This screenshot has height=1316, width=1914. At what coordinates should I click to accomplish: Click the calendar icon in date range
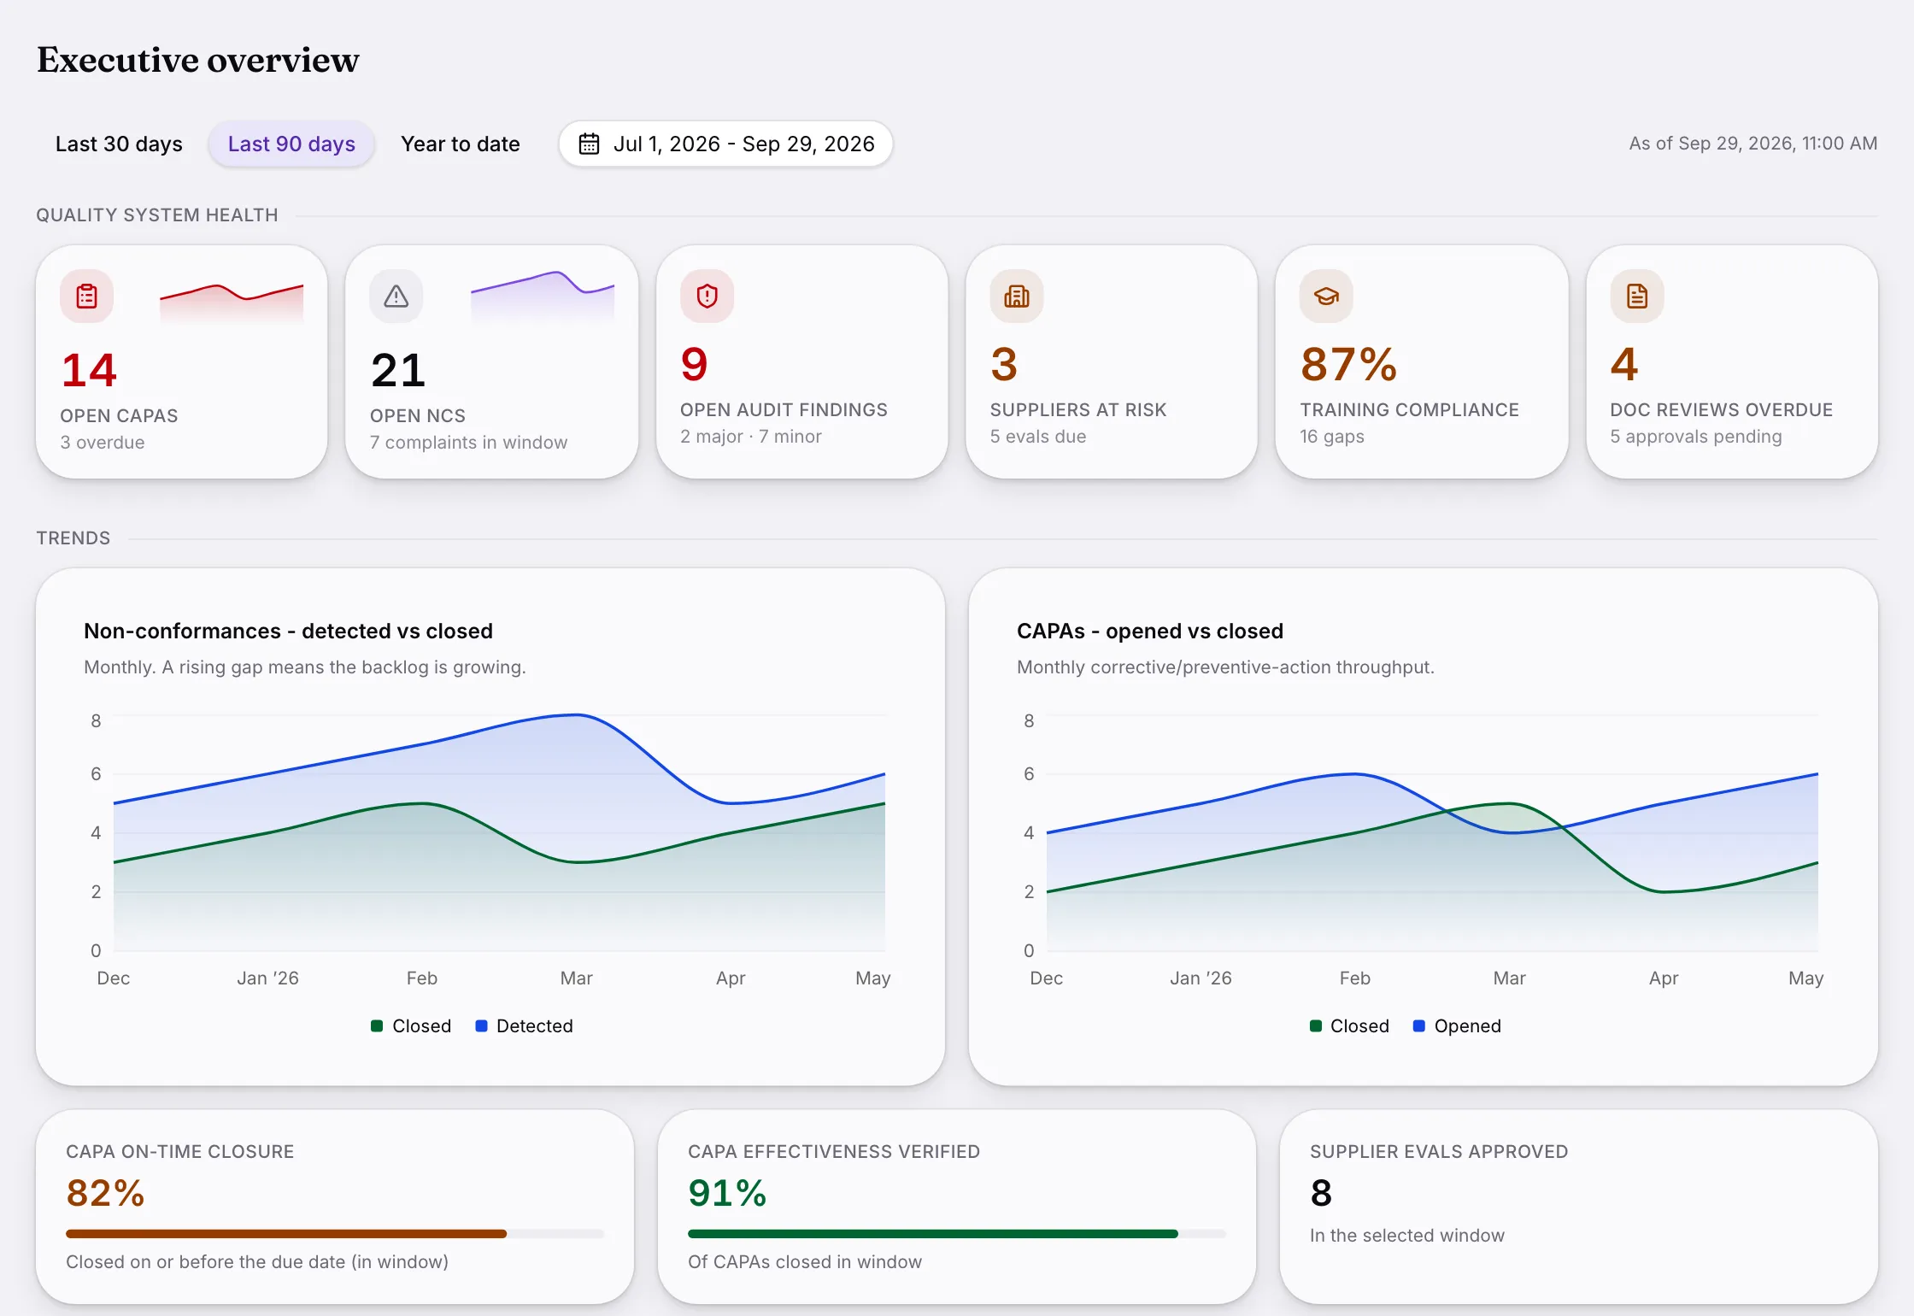(589, 144)
